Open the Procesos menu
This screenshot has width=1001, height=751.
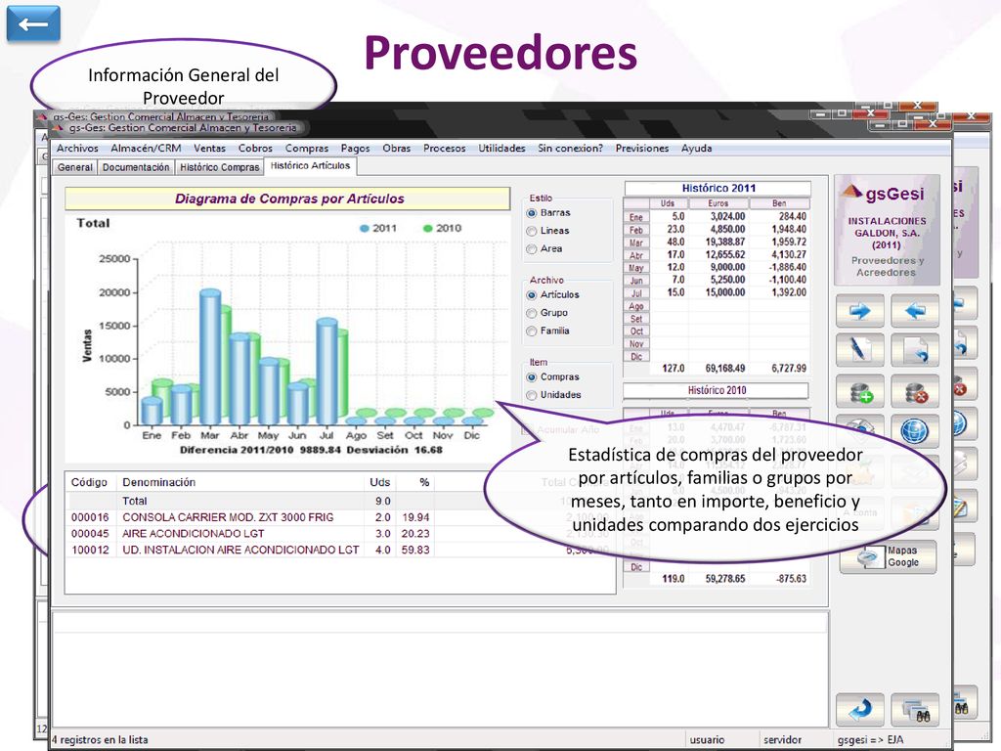point(445,149)
